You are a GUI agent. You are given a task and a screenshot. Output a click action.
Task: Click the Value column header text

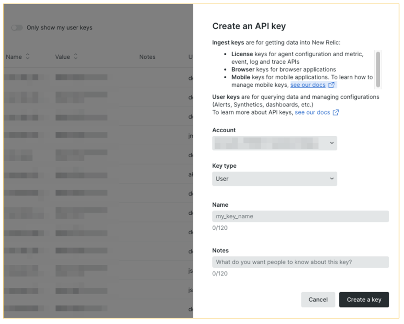[62, 57]
